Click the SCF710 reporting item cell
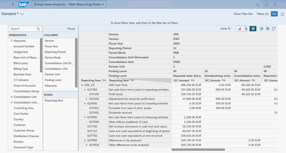Viewport: 286px width, 153px height. point(92,131)
